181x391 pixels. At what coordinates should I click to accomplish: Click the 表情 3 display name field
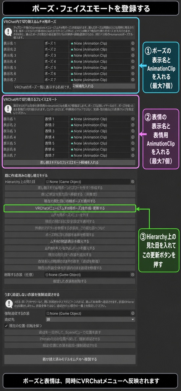pyautogui.click(x=56, y=131)
